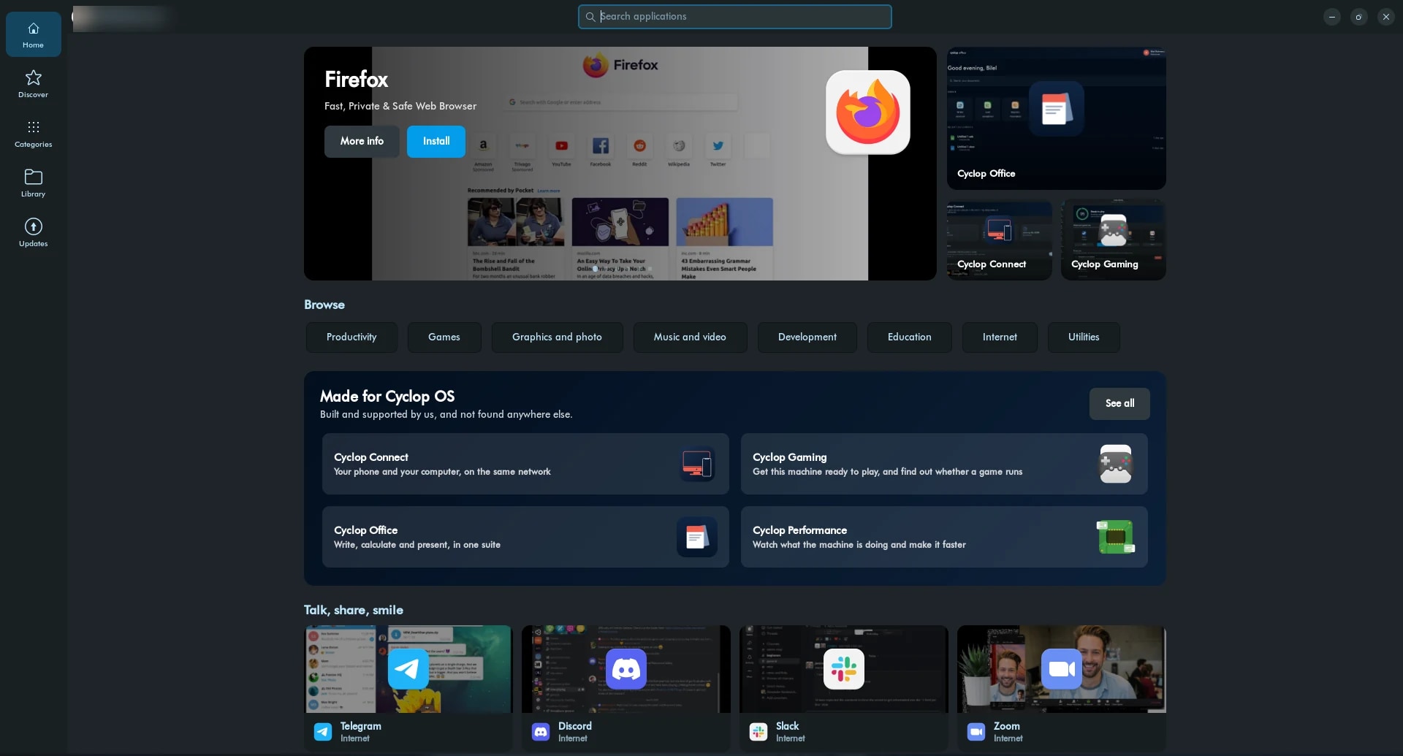Image resolution: width=1403 pixels, height=756 pixels.
Task: Browse the Education category
Action: [x=909, y=337]
